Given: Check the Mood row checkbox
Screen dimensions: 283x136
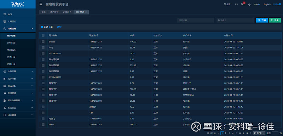Looking at the screenshot, I should click(x=43, y=124).
